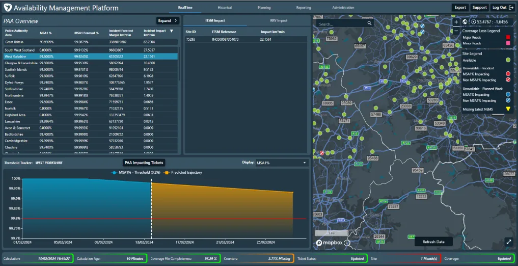Screen dimensions: 518x266
Task: Click the crosshair locate icon beside coordinates
Action: point(473,22)
